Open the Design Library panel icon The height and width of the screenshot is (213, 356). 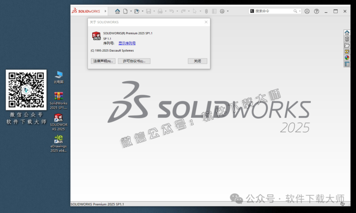pyautogui.click(x=347, y=39)
